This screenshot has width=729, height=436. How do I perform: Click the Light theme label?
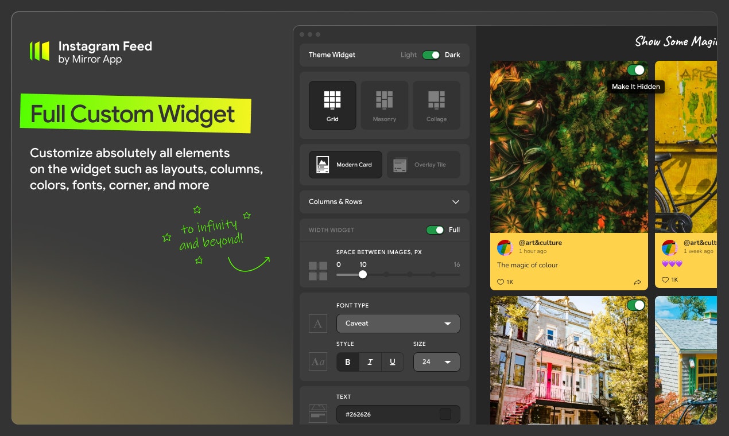click(x=409, y=55)
